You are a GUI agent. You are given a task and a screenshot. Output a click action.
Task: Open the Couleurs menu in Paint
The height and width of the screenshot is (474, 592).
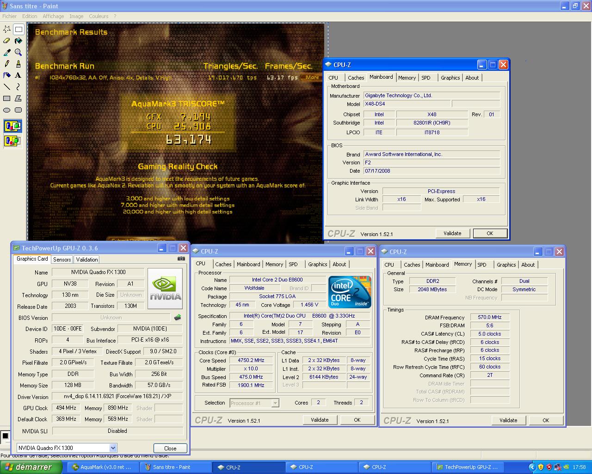99,16
